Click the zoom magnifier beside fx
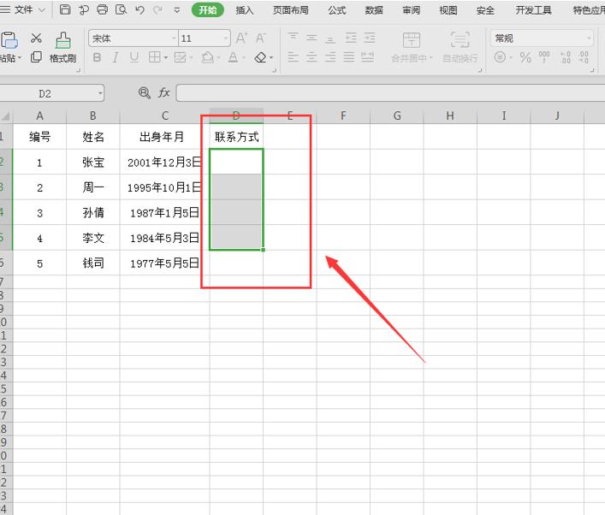The width and height of the screenshot is (605, 515). pyautogui.click(x=145, y=92)
